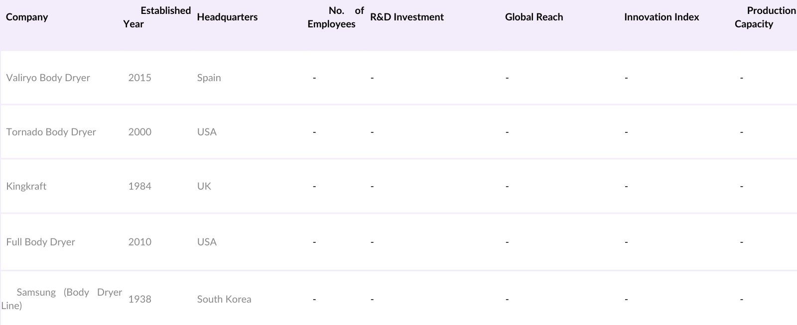The image size is (797, 325).
Task: Click the Established Year column header
Action: click(157, 17)
